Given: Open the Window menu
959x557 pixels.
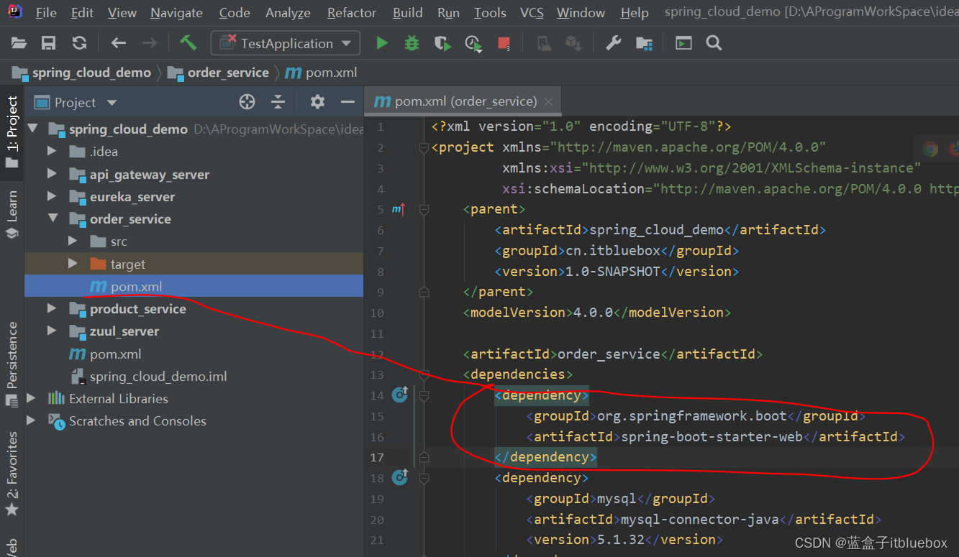Looking at the screenshot, I should coord(581,13).
